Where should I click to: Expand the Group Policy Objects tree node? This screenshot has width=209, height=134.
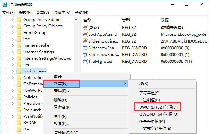point(13,26)
